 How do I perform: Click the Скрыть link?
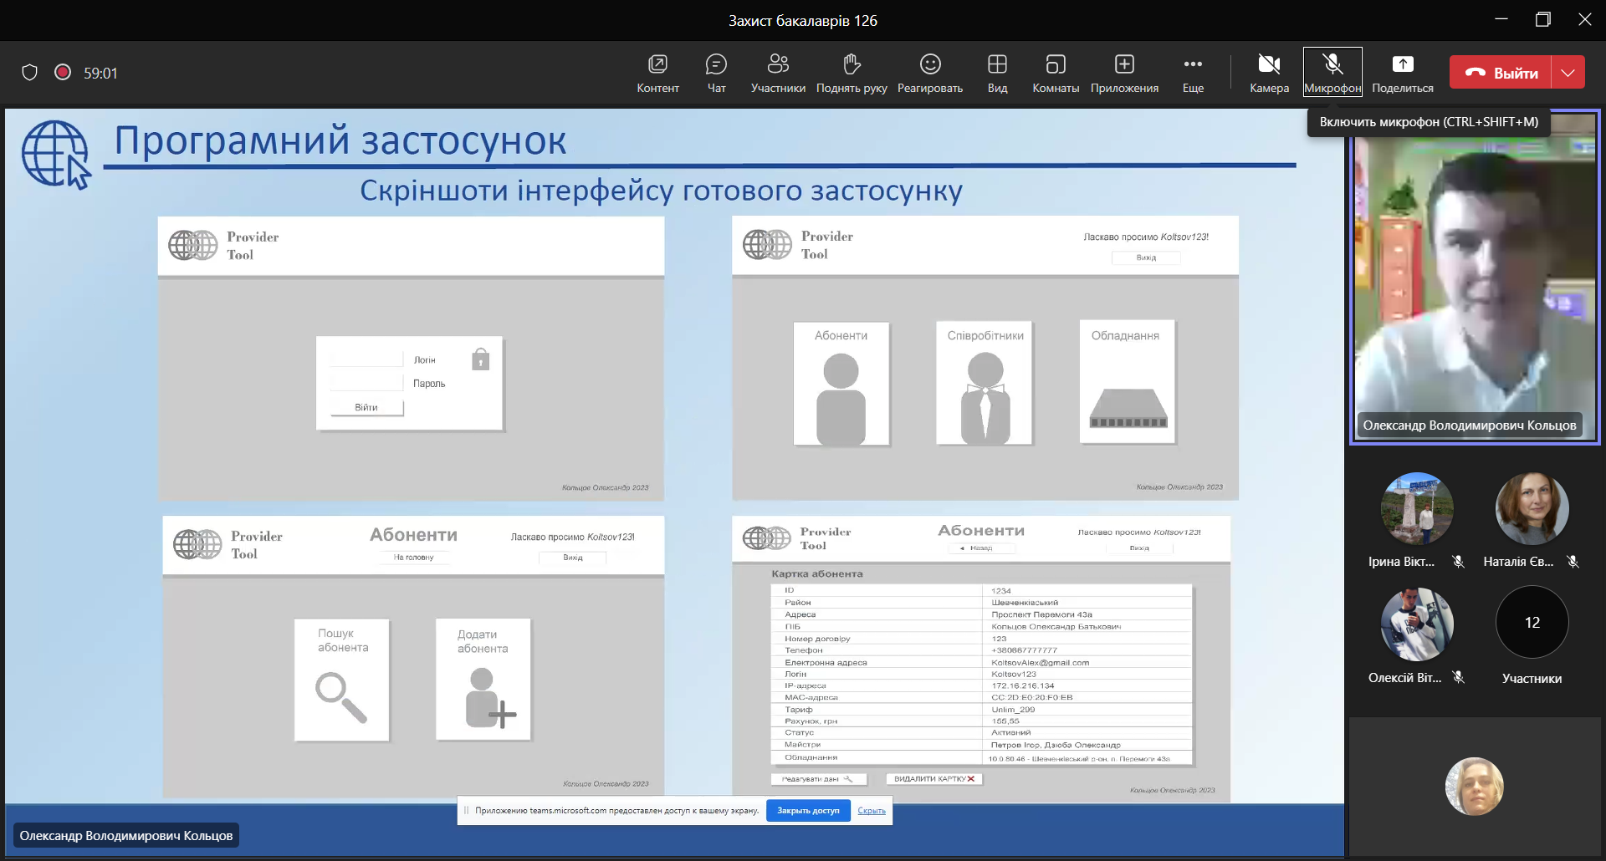tap(872, 811)
